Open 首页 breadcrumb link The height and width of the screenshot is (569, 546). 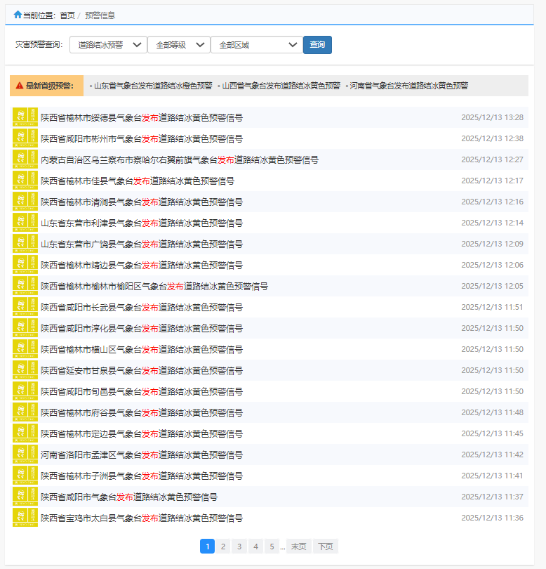pyautogui.click(x=67, y=15)
